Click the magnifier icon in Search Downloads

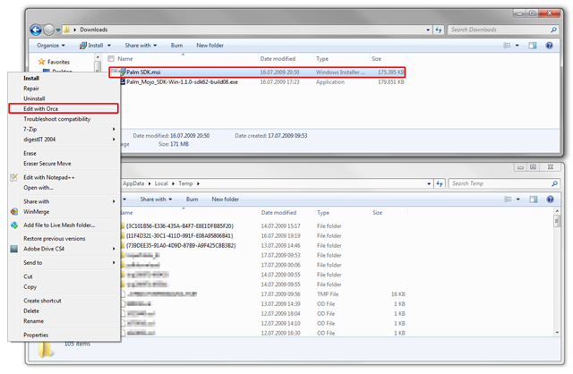553,30
